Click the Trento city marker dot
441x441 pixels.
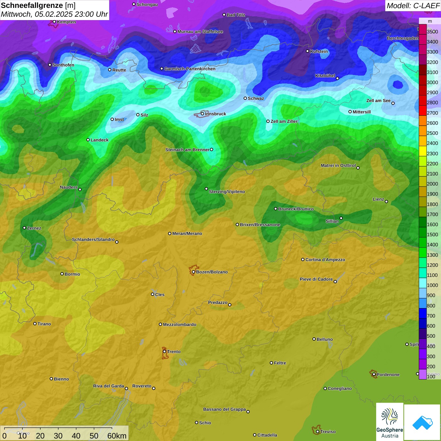coord(164,352)
